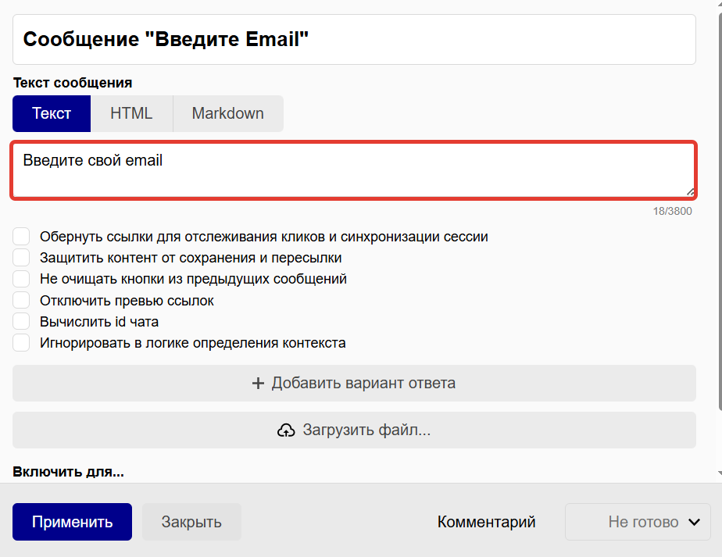Click the vertical scrollbar on the right
Viewport: 722px width, 557px height.
tap(717, 234)
